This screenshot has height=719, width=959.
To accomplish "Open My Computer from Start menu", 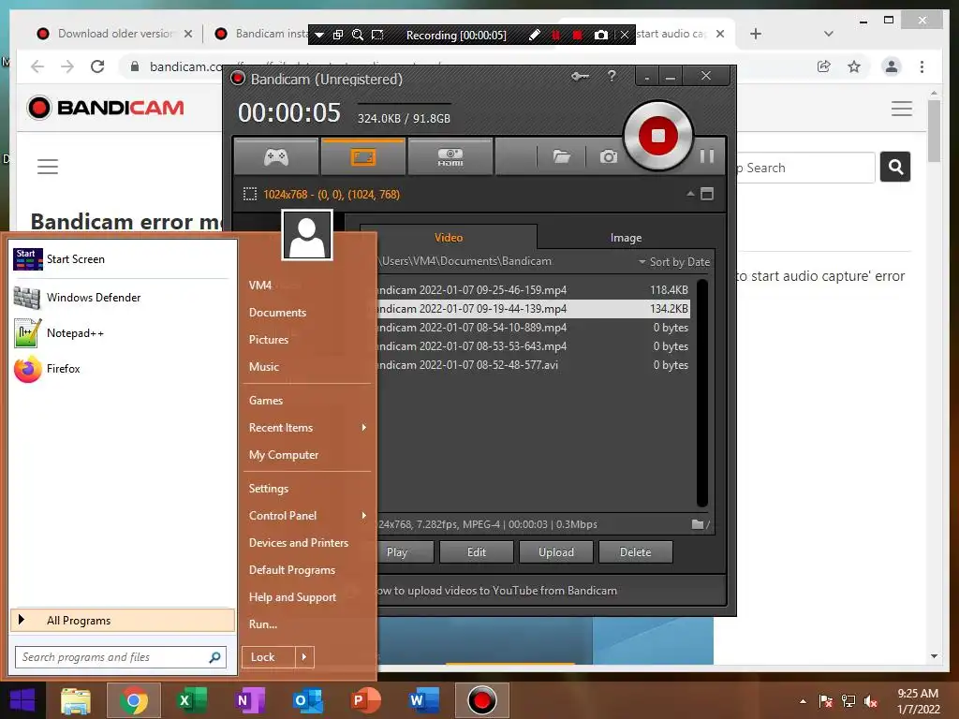I will (x=284, y=455).
